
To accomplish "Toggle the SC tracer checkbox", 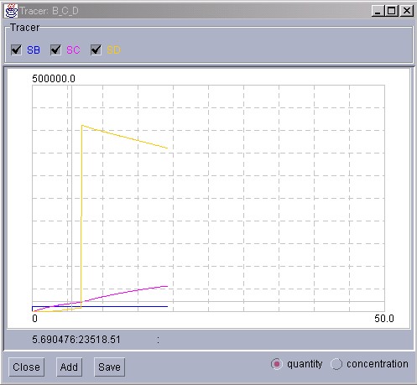I will tap(55, 50).
